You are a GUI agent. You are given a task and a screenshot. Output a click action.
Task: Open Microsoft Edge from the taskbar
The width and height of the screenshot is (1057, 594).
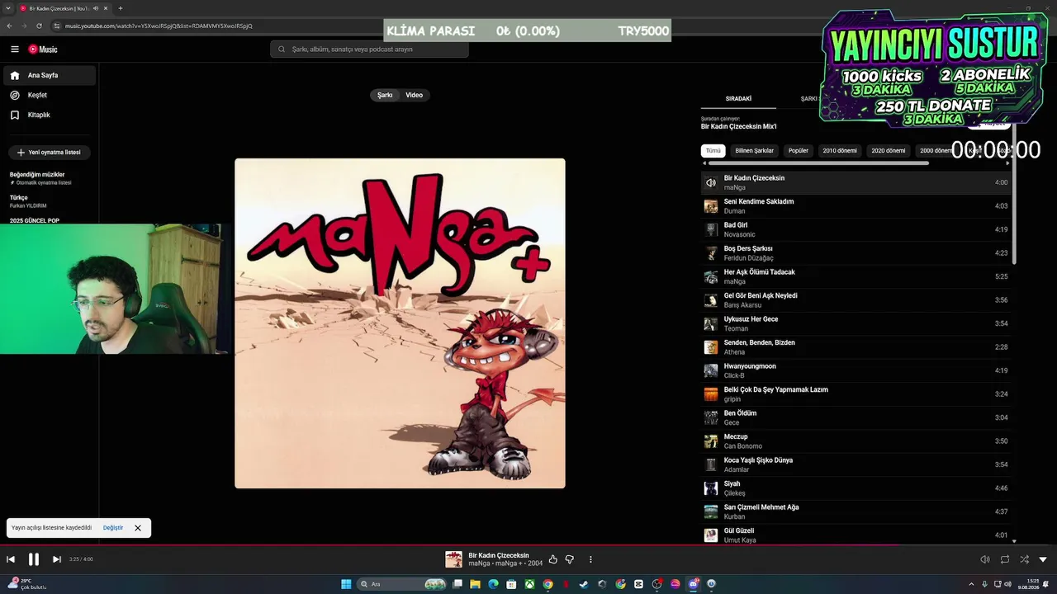click(493, 584)
